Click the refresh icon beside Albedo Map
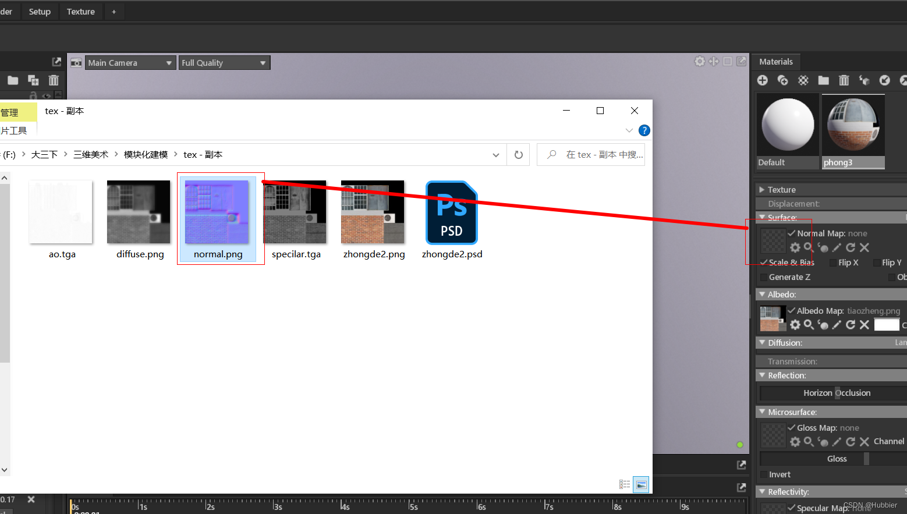 [x=850, y=325]
